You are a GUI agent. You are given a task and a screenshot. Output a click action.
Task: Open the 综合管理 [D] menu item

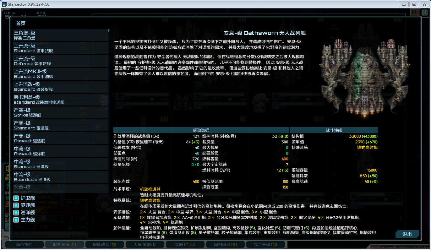click(x=265, y=244)
